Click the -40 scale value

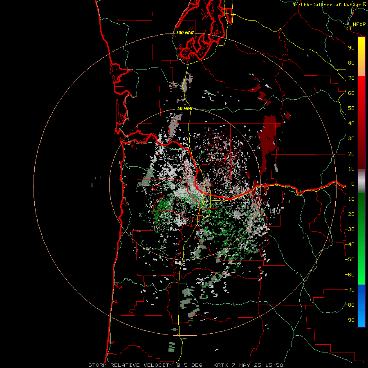(x=350, y=245)
